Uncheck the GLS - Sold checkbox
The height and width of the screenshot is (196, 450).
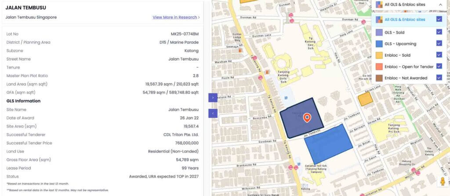click(439, 32)
